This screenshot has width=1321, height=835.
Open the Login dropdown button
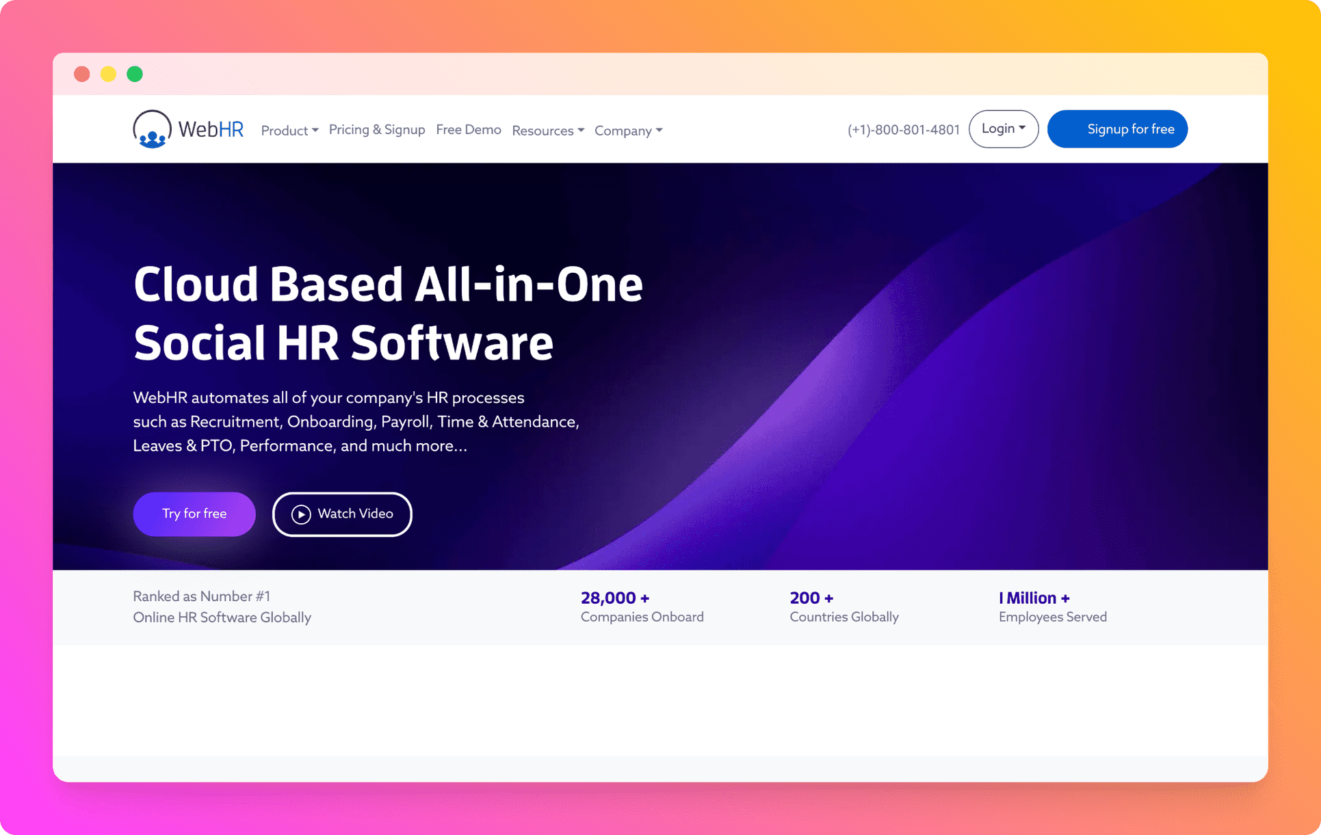pos(1004,129)
